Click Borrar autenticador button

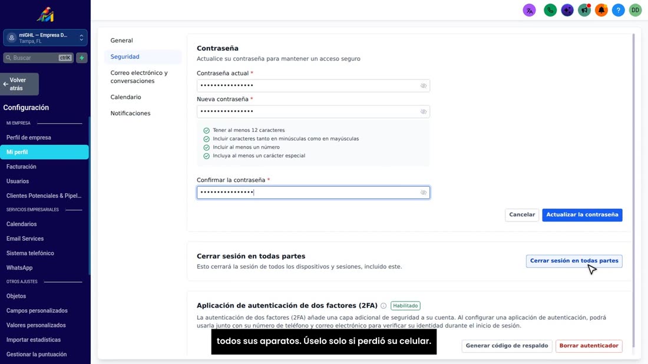coord(589,346)
